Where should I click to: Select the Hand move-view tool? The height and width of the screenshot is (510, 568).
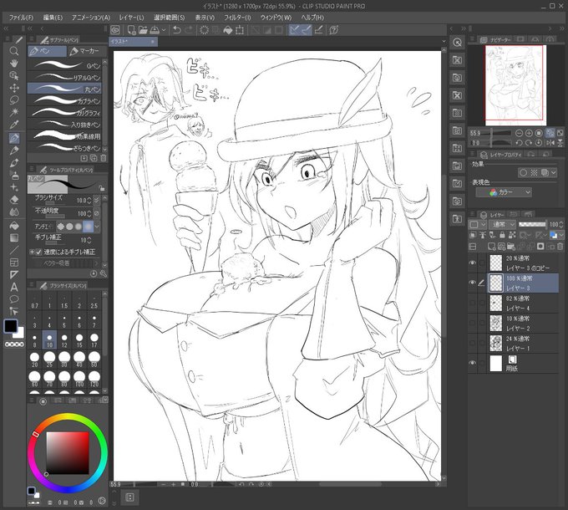[x=13, y=63]
